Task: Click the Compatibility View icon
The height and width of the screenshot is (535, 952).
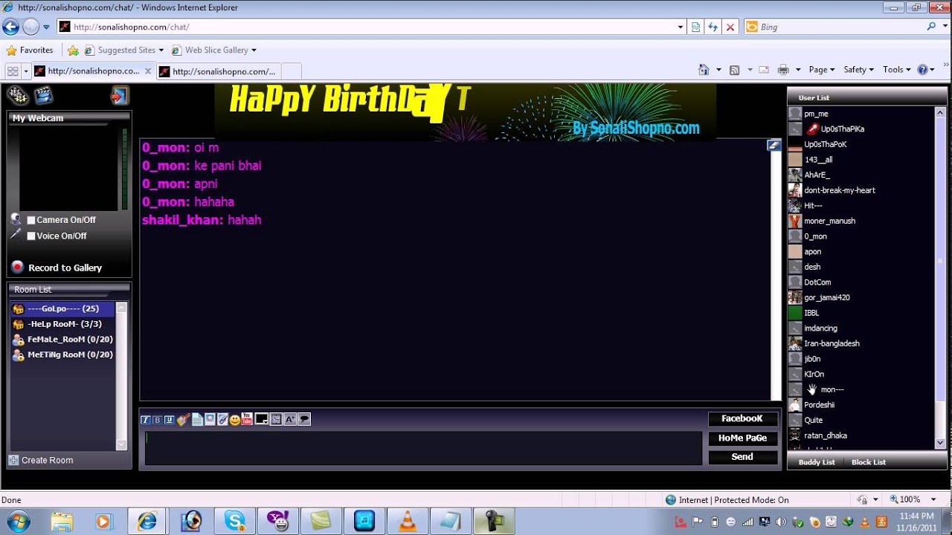Action: [x=695, y=27]
